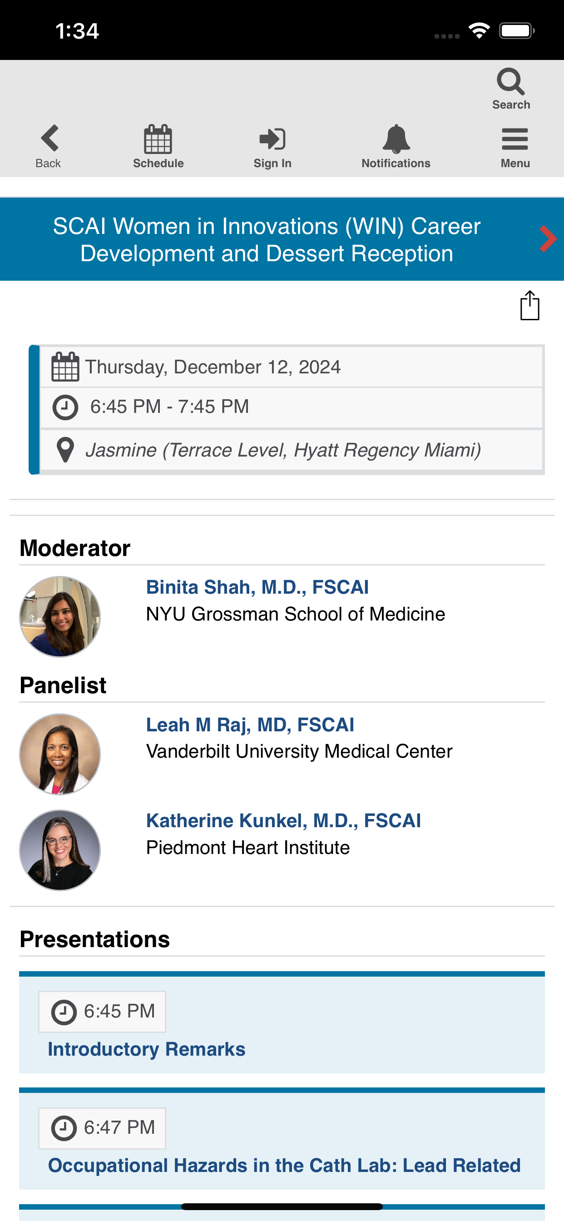564x1221 pixels.
Task: Open the Introductory Remarks presentation
Action: click(147, 1049)
